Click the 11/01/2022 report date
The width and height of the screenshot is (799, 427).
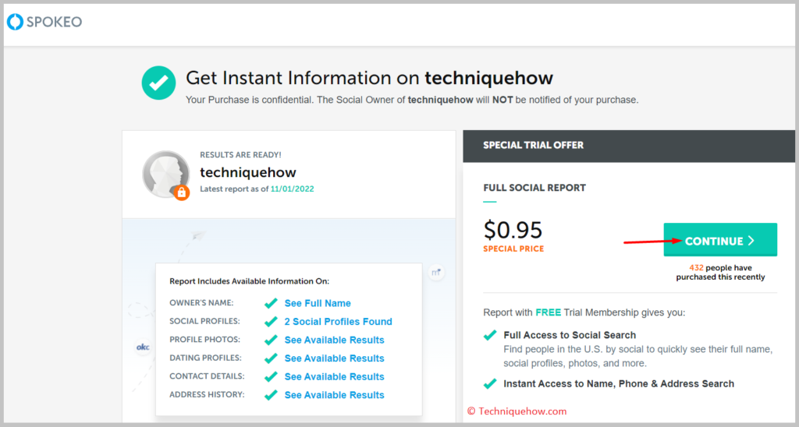point(292,189)
